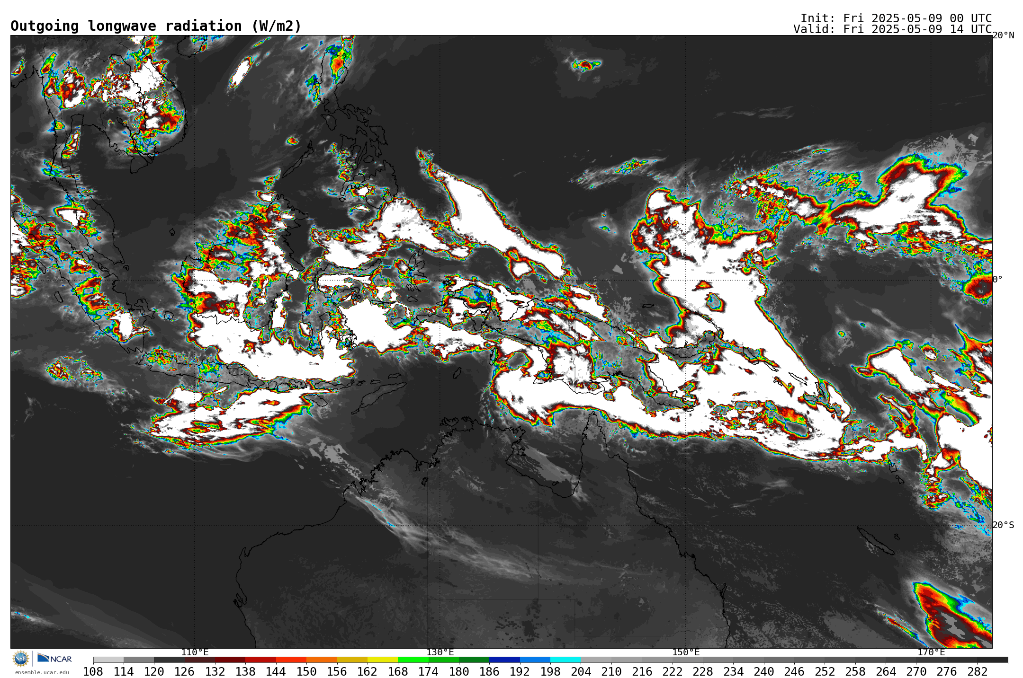Click the 0° equator latitude label

coord(997,279)
